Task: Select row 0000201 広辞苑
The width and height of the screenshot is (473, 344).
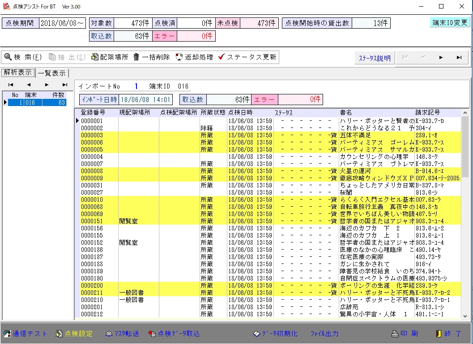Action: pyautogui.click(x=270, y=307)
